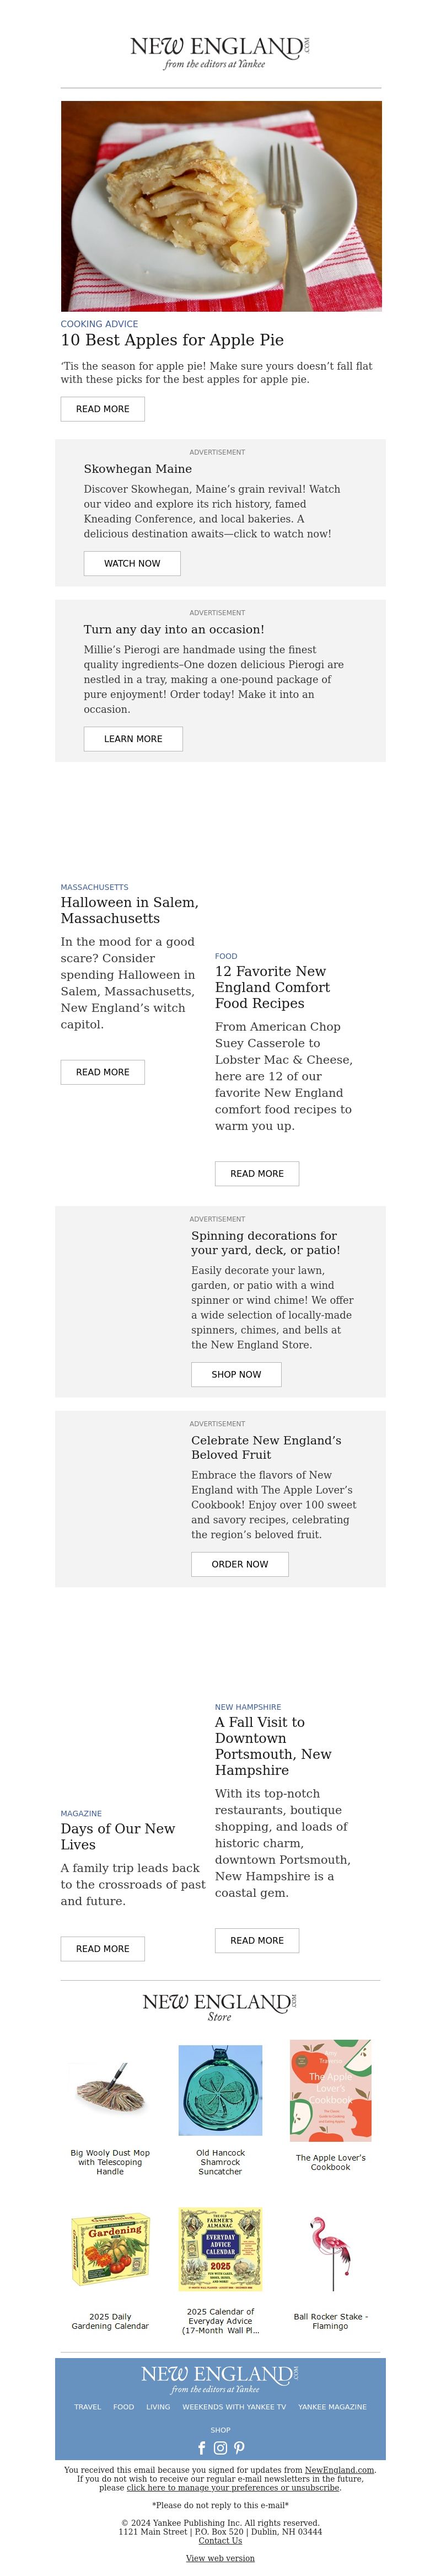Open the manage preferences or unsubscribe link

[x=233, y=2488]
